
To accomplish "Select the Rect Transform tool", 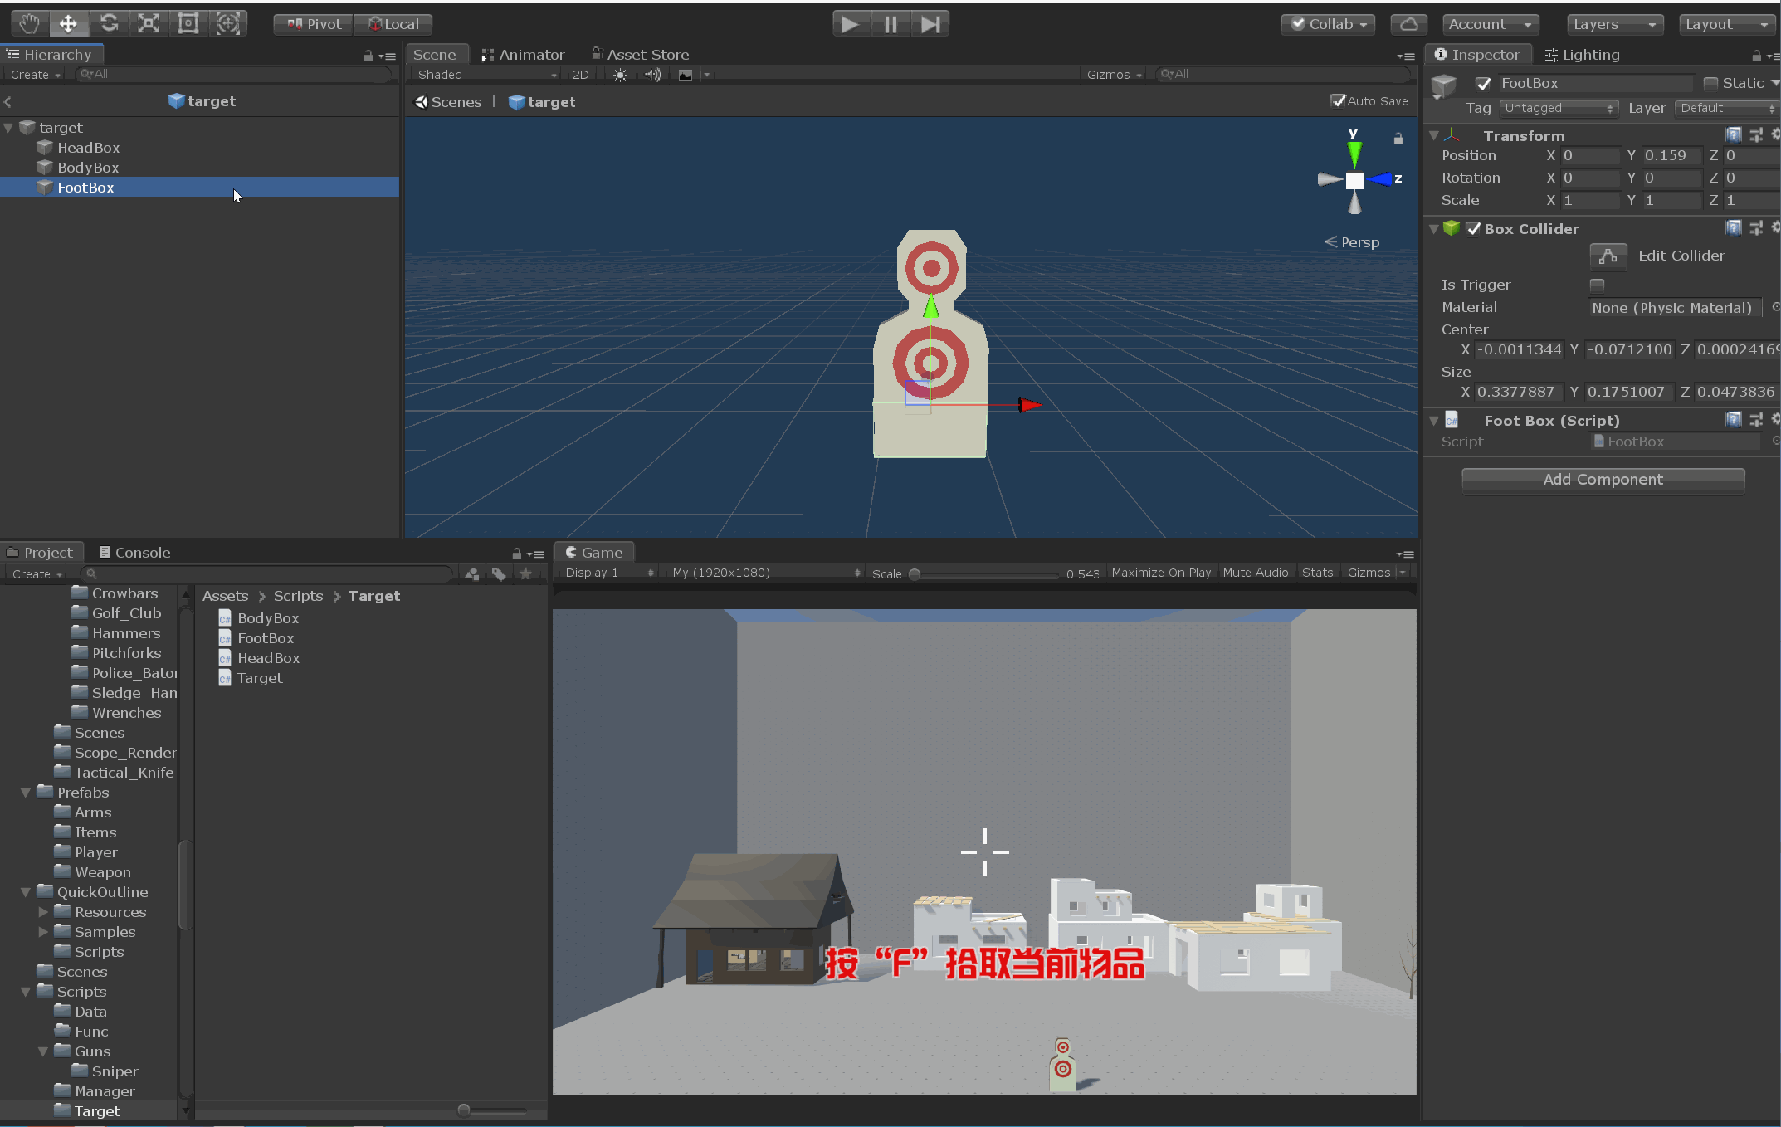I will (x=188, y=24).
